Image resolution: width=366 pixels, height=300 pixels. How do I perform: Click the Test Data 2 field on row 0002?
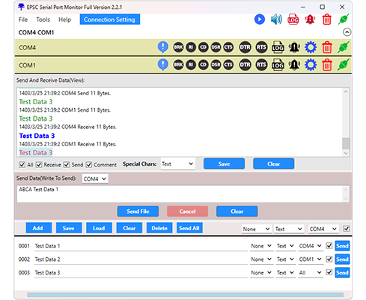coord(141,259)
